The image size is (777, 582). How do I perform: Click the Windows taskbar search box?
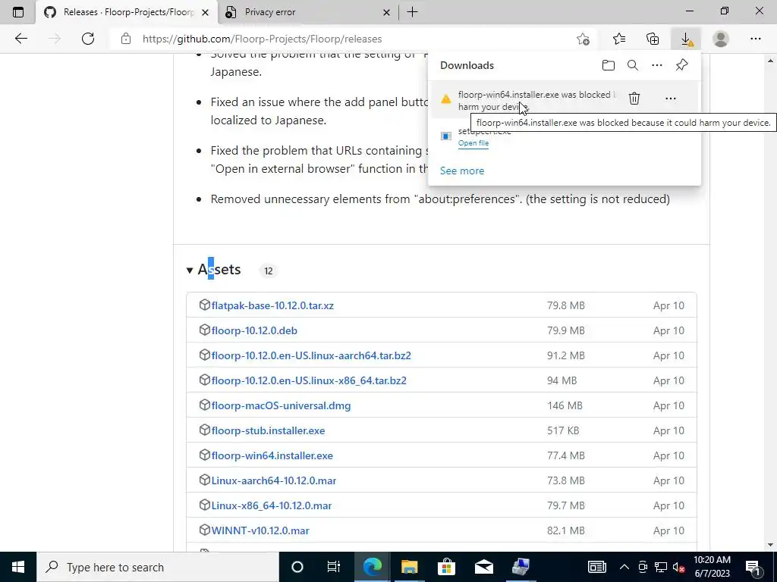(158, 567)
